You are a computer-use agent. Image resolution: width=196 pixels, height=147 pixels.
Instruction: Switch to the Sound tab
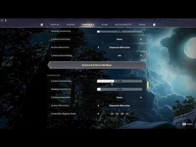point(71,24)
